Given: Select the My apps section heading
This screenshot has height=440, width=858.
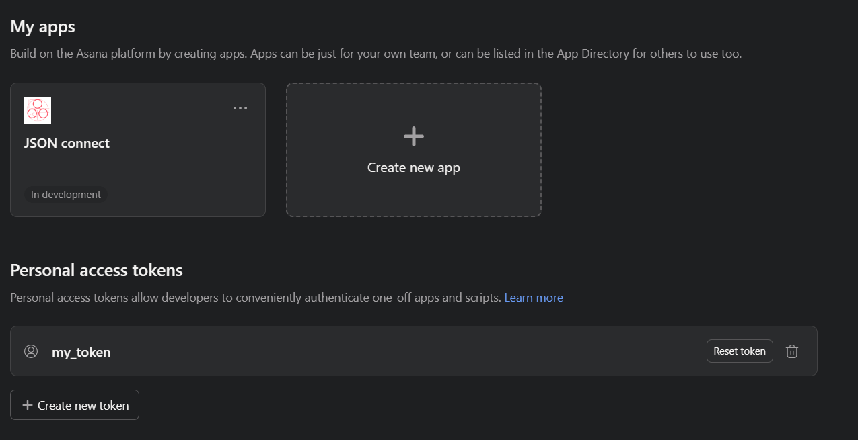Looking at the screenshot, I should point(42,26).
